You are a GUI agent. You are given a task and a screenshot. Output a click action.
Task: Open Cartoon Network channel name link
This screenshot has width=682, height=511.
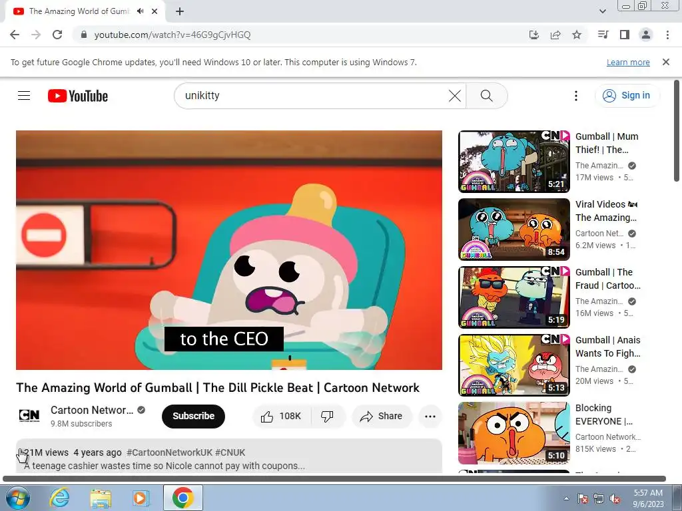92,410
